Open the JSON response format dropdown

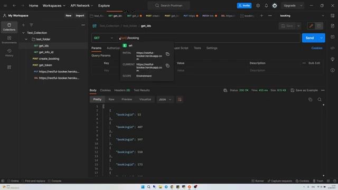click(x=165, y=99)
